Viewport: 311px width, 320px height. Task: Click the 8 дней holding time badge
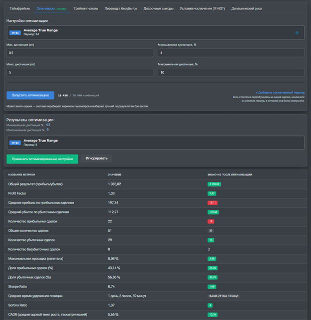224,296
